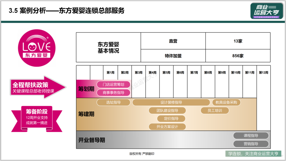Select the 选址指导 pill

pos(113,102)
